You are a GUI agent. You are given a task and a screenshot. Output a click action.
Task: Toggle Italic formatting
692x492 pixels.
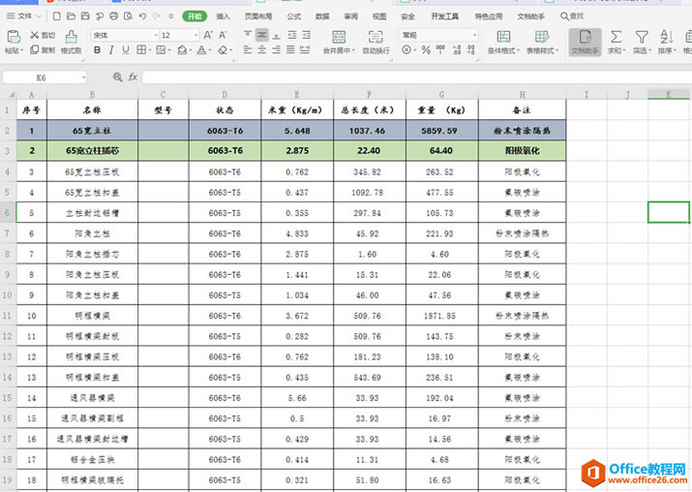[x=111, y=50]
